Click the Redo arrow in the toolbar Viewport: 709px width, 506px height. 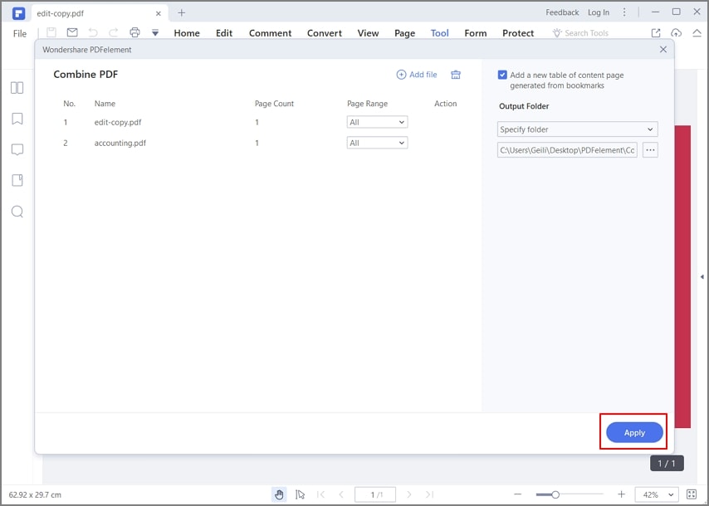pyautogui.click(x=114, y=31)
